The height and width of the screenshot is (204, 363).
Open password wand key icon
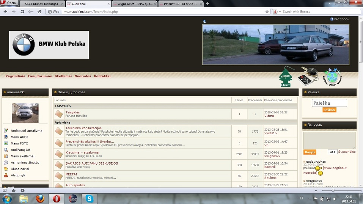(x=31, y=12)
